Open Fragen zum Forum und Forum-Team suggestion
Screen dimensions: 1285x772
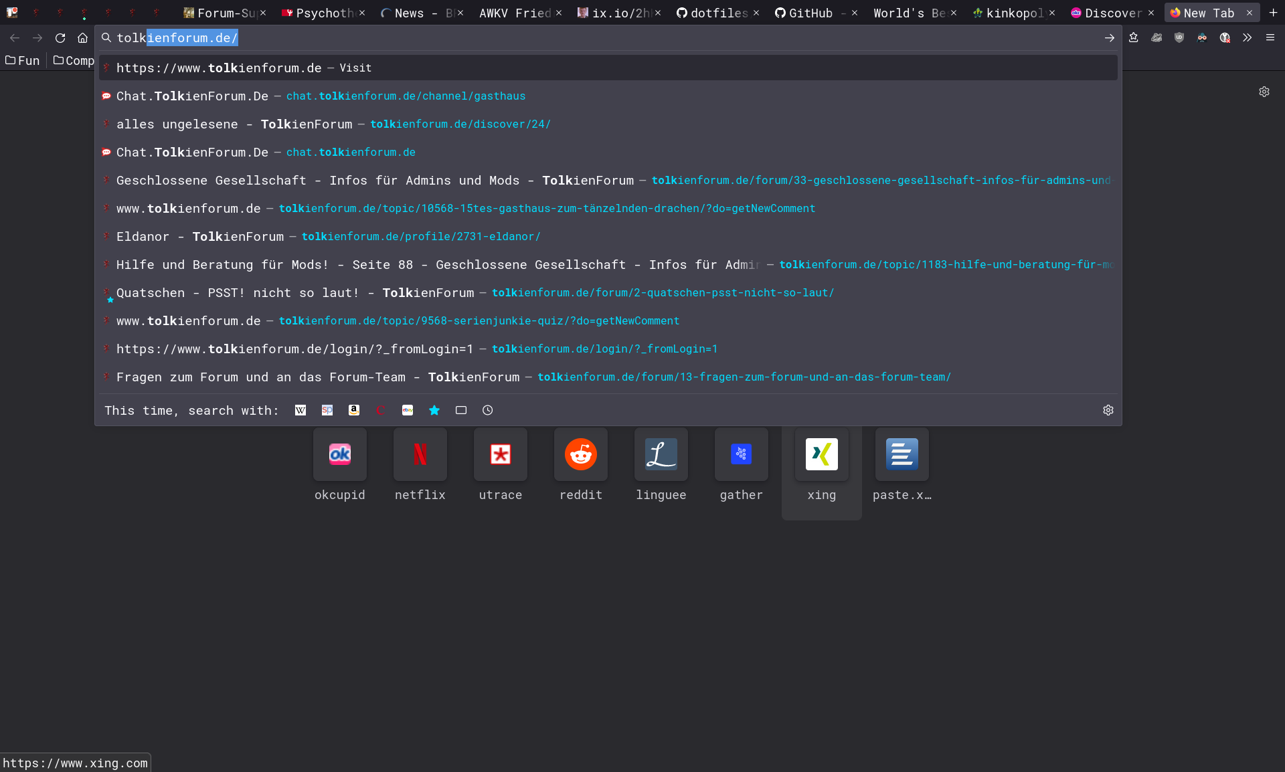tap(608, 377)
